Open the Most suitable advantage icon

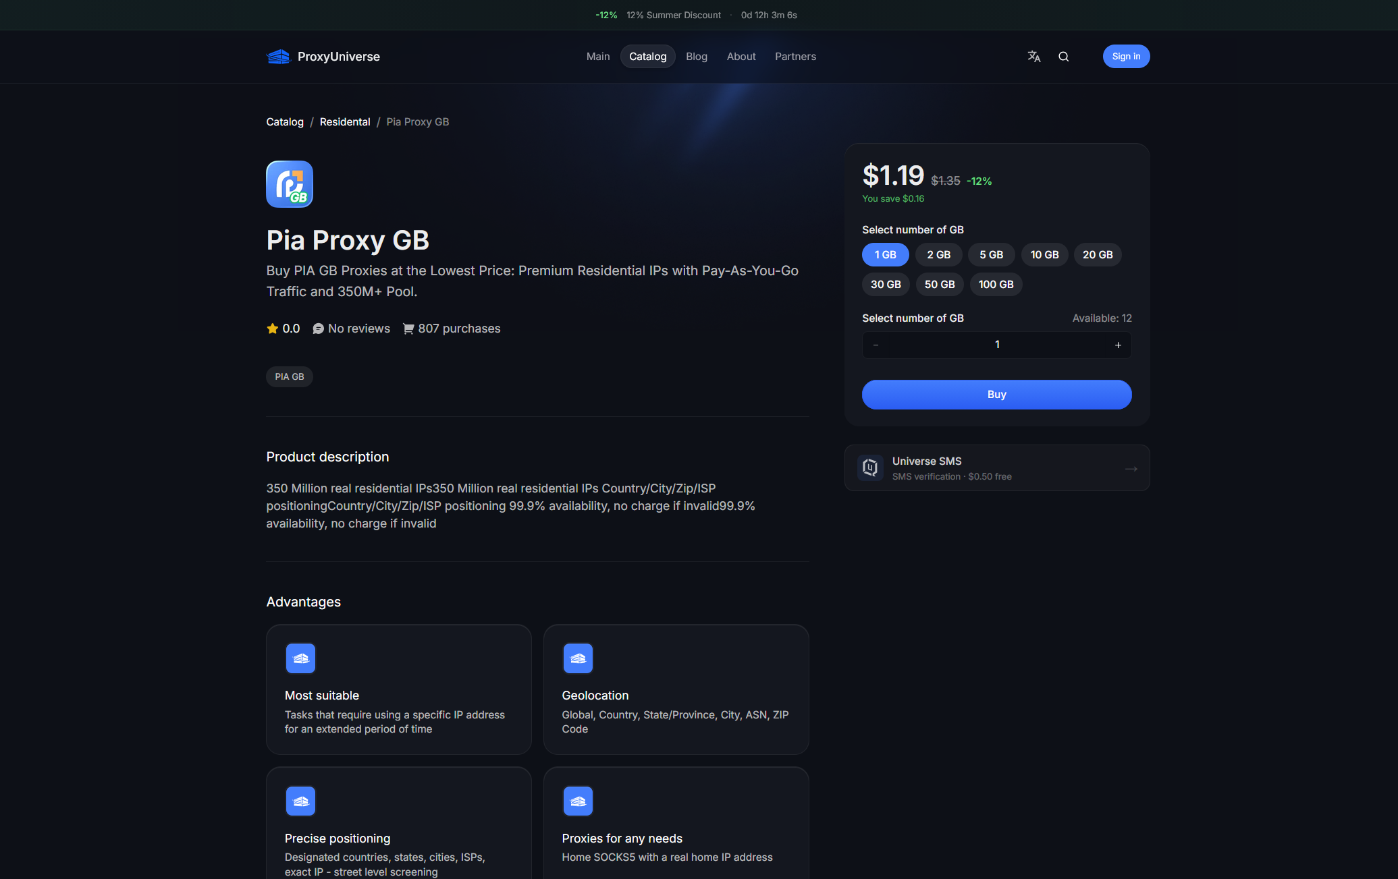pos(300,658)
